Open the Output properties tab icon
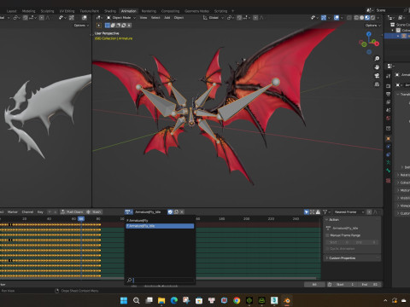 [x=389, y=94]
